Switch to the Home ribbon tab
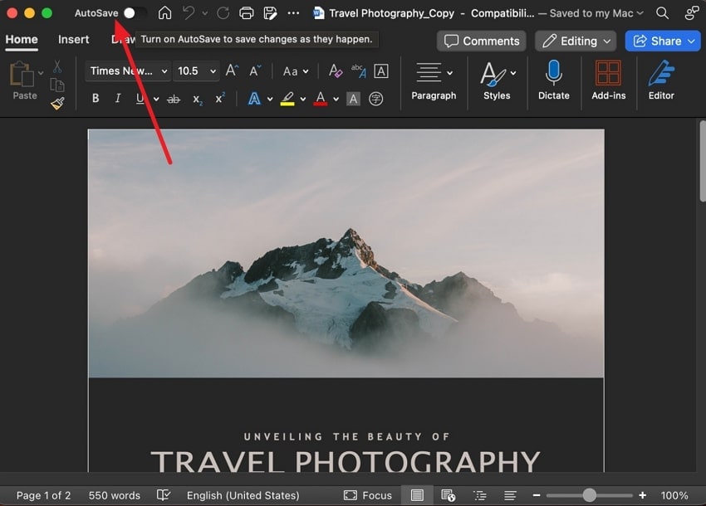This screenshot has height=506, width=706. (x=22, y=40)
